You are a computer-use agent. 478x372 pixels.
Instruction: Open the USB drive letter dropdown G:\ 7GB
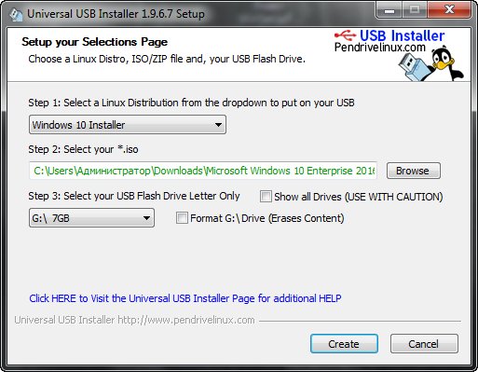91,218
